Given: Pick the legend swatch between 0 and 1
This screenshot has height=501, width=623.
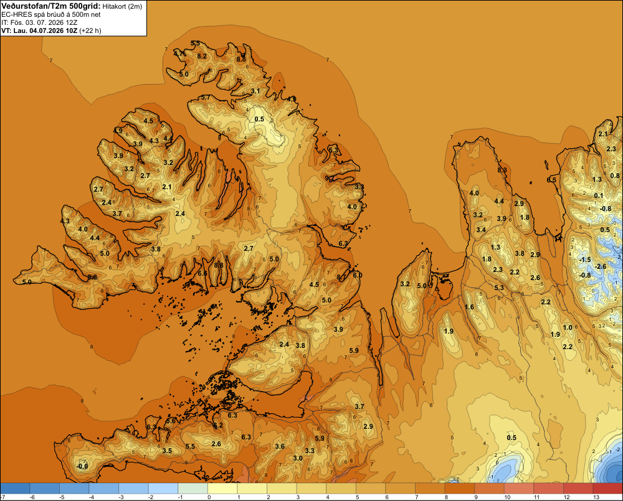Looking at the screenshot, I should 222,488.
